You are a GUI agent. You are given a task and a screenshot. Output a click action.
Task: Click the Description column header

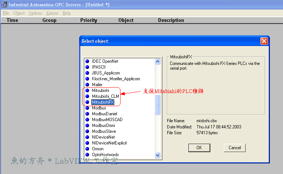[x=171, y=20]
